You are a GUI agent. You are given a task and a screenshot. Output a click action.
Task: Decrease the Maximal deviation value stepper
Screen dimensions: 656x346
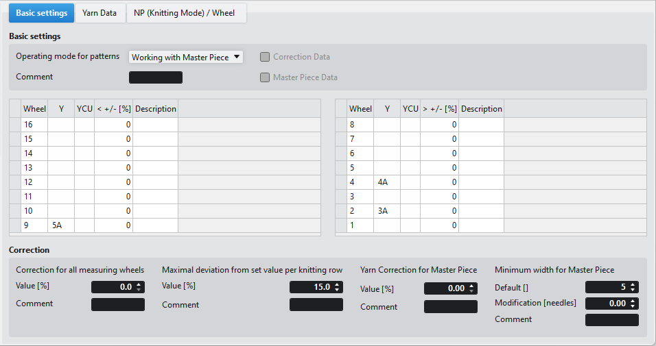[338, 290]
